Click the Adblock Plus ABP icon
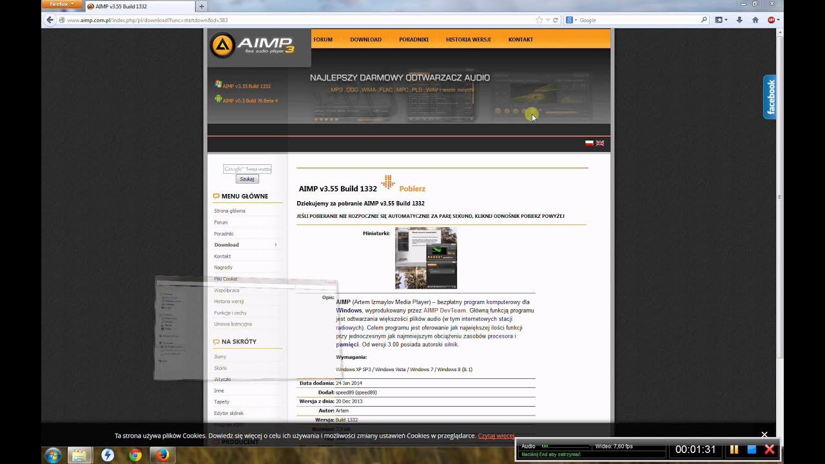 pyautogui.click(x=771, y=20)
